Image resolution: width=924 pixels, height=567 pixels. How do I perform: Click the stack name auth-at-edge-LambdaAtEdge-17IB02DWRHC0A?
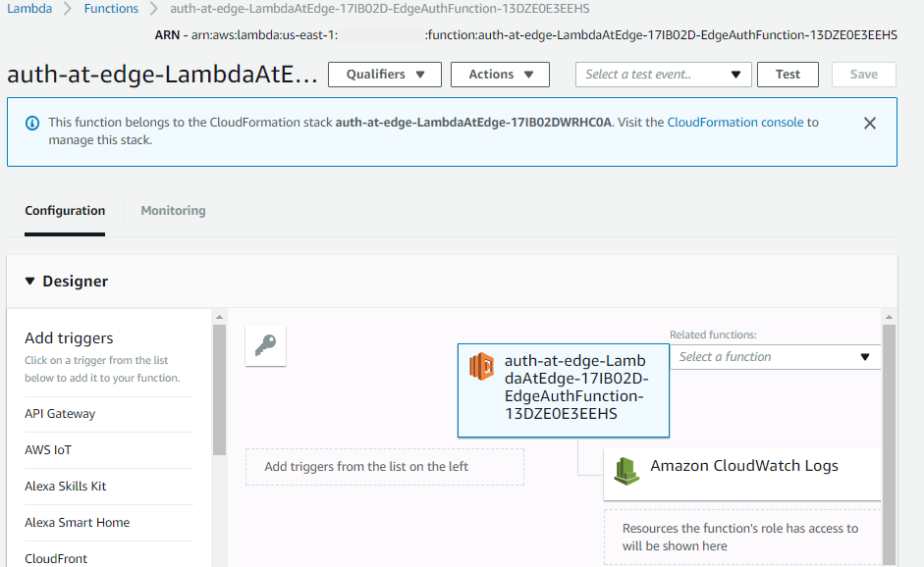474,123
